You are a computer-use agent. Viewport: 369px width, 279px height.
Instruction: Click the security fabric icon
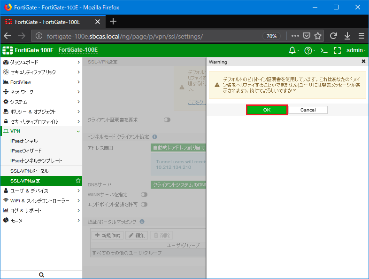[6, 72]
